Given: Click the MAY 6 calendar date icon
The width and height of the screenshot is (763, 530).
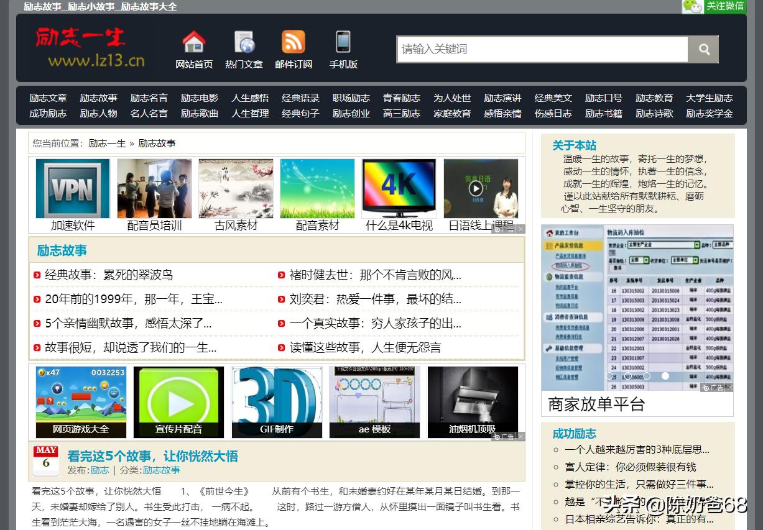Looking at the screenshot, I should click(x=45, y=460).
